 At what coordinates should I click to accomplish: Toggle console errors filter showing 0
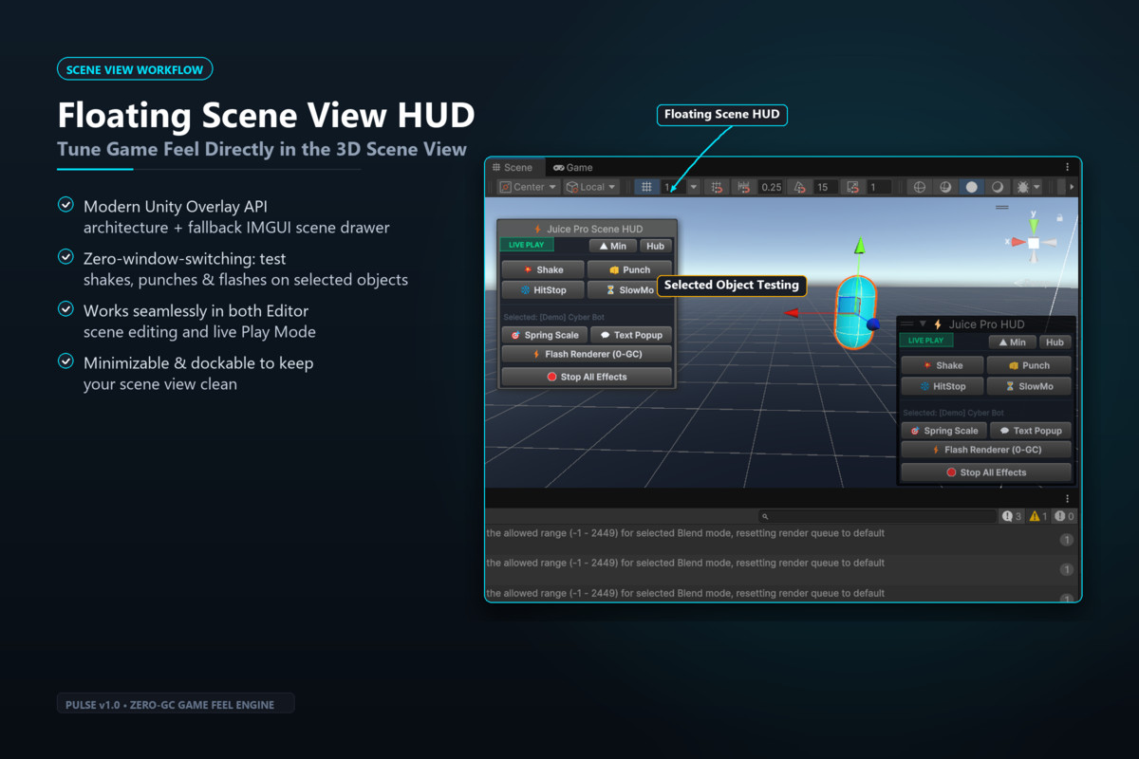point(1065,516)
